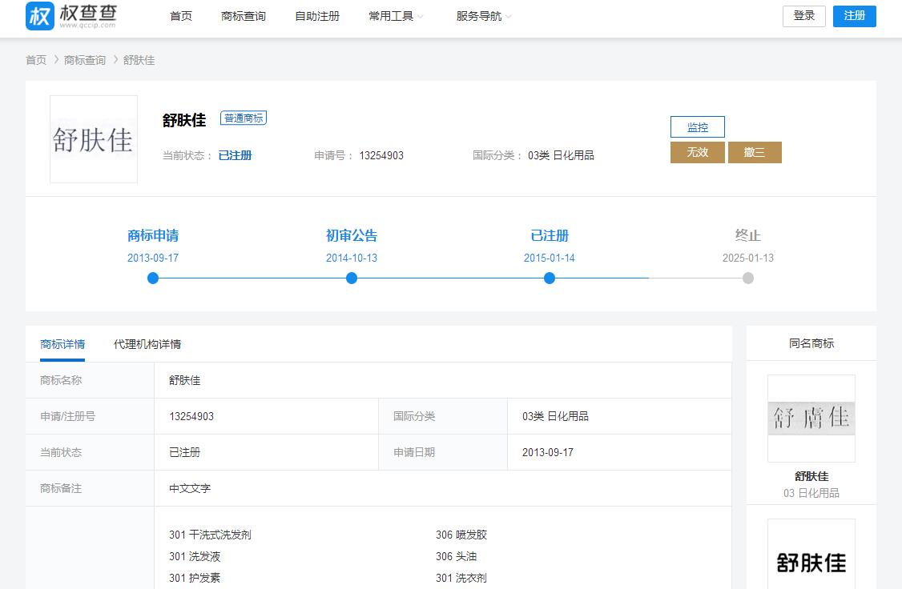
Task: Click the 无效 button
Action: click(x=697, y=152)
